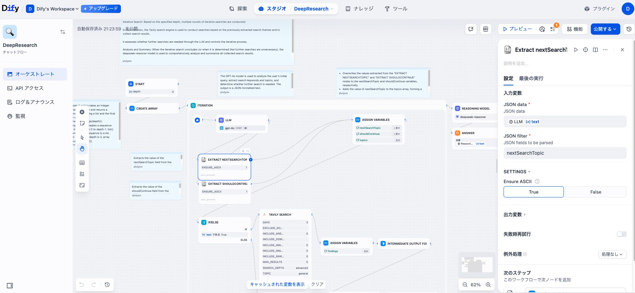Open the help book icon in node panel
The height and width of the screenshot is (293, 635).
(595, 50)
